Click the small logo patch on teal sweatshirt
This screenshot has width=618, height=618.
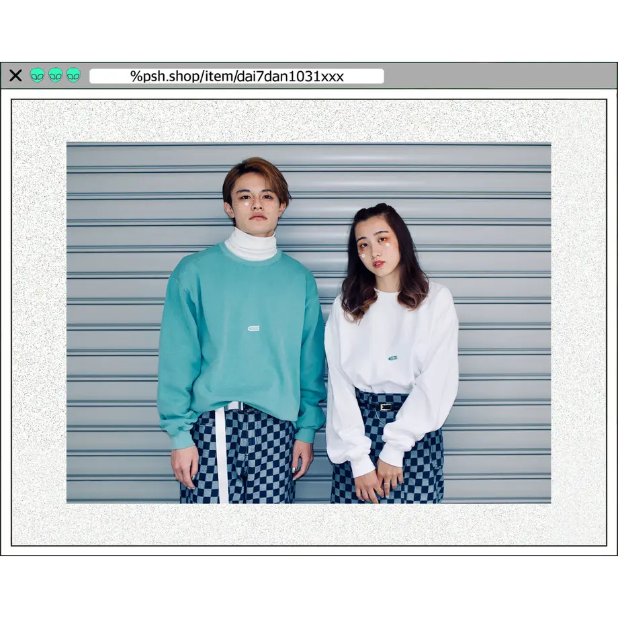point(253,328)
